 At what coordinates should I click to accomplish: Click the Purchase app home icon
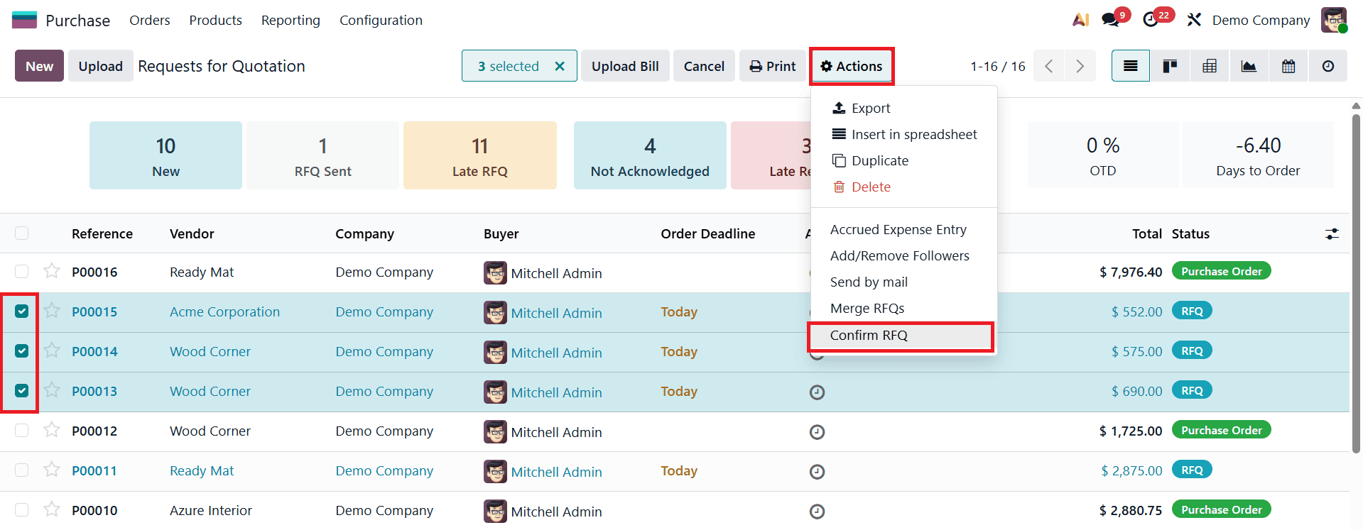click(x=24, y=20)
